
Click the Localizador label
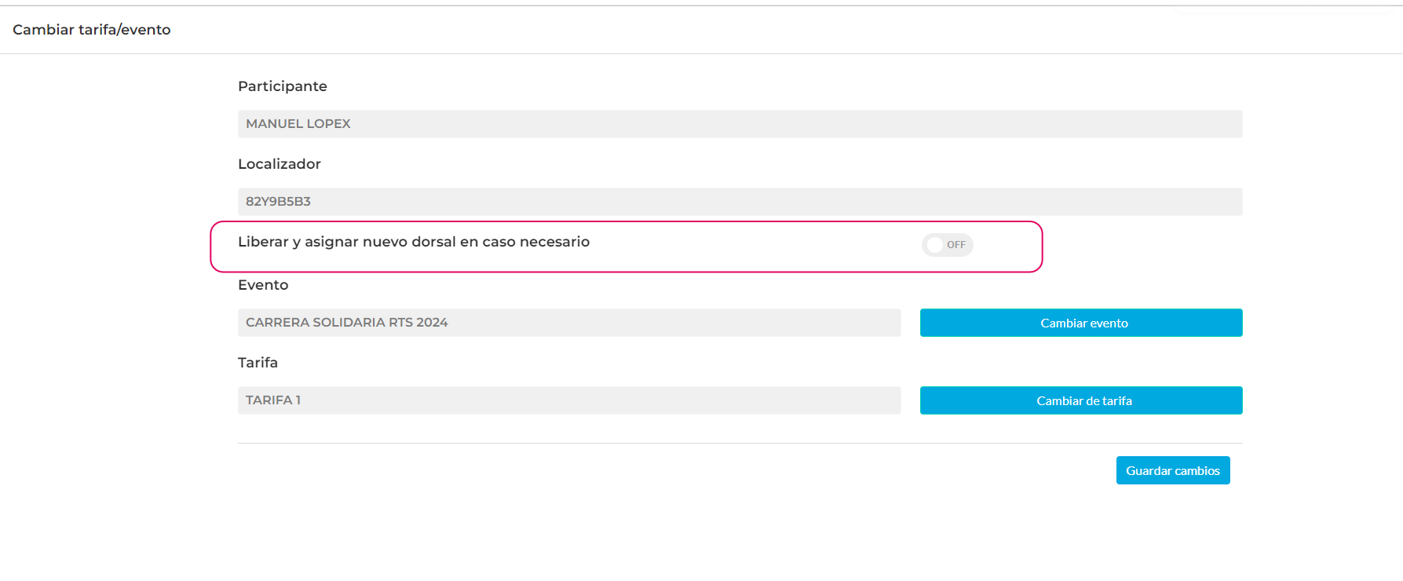point(280,164)
